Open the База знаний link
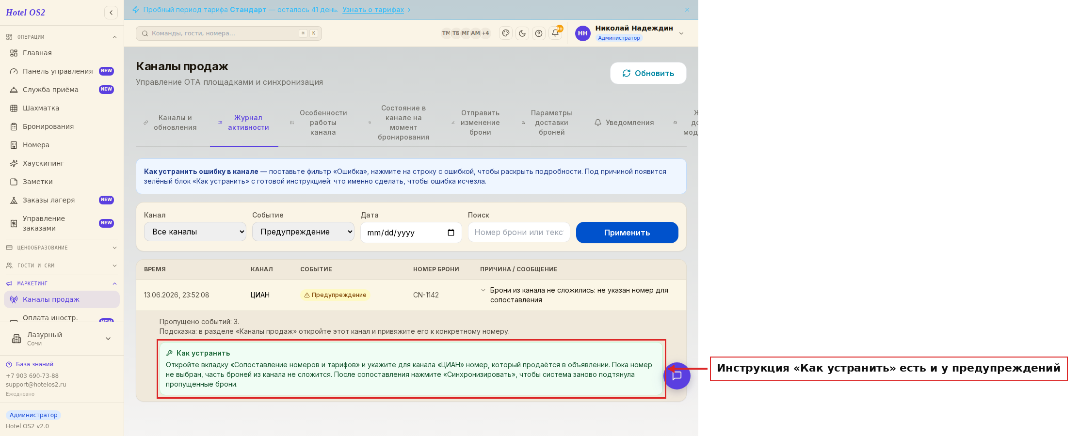Image resolution: width=1079 pixels, height=436 pixels. [34, 364]
